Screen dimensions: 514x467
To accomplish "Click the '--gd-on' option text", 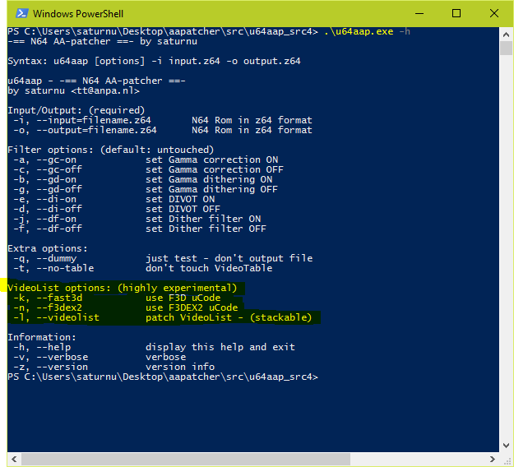I will 56,179.
